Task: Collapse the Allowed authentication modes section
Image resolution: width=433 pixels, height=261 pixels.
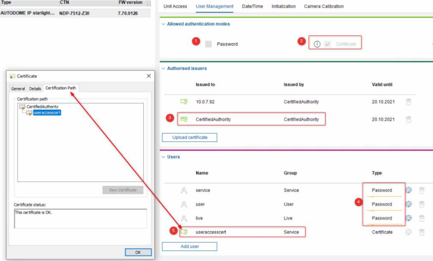Action: tap(163, 24)
